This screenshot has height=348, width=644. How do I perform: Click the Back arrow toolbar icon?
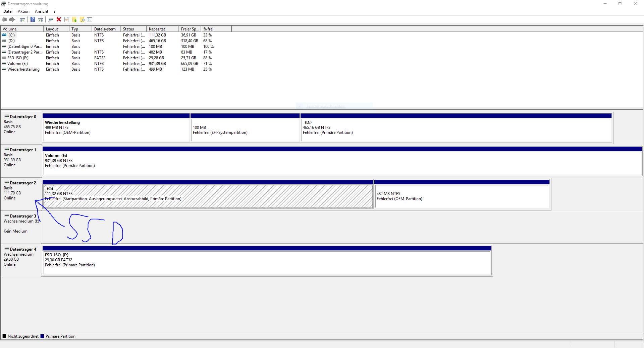[4, 20]
